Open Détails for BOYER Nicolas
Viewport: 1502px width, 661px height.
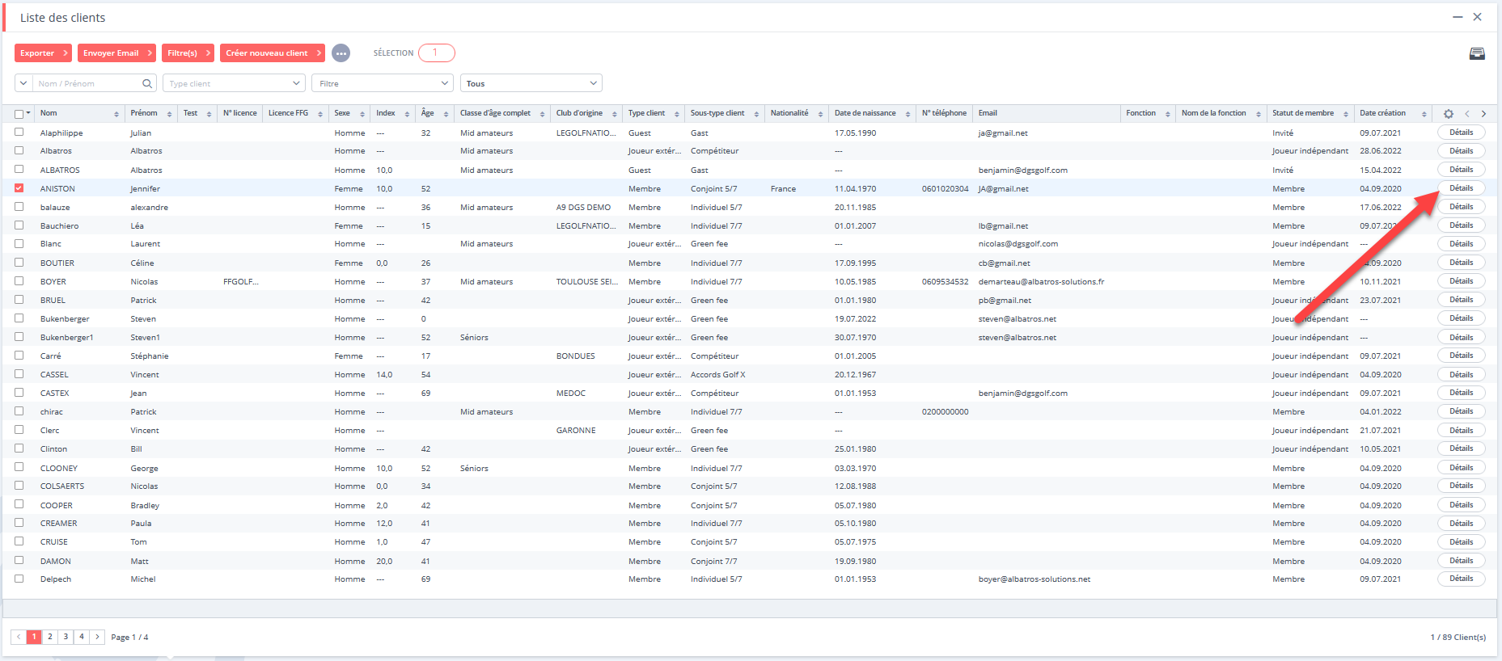click(1461, 281)
